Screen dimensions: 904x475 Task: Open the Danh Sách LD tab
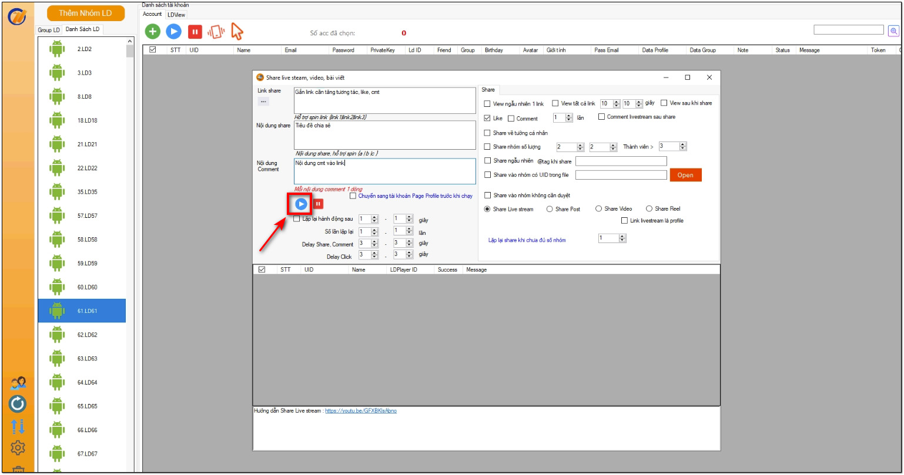[83, 29]
